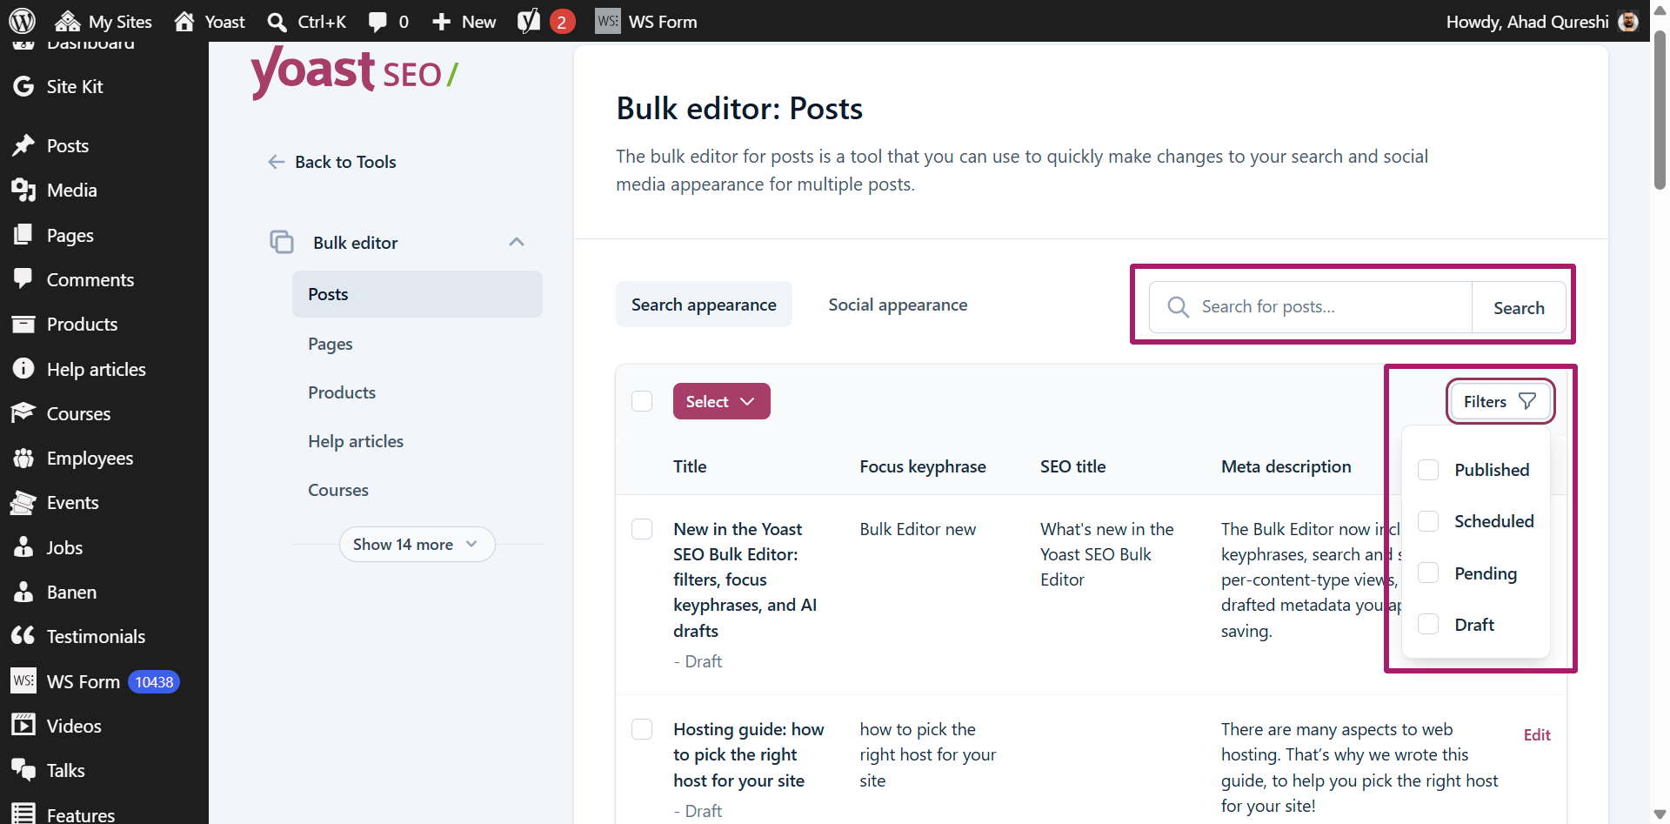Click the Yoast site home icon
The image size is (1670, 824).
pos(184,21)
